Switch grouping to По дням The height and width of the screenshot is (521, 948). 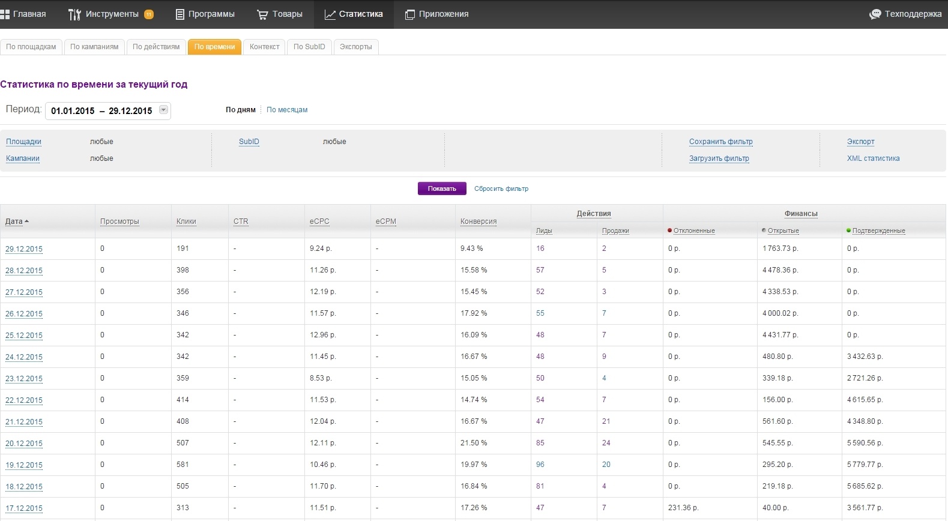[x=241, y=110]
